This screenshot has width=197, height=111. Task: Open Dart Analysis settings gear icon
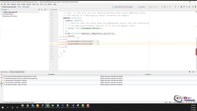[x=2, y=77]
